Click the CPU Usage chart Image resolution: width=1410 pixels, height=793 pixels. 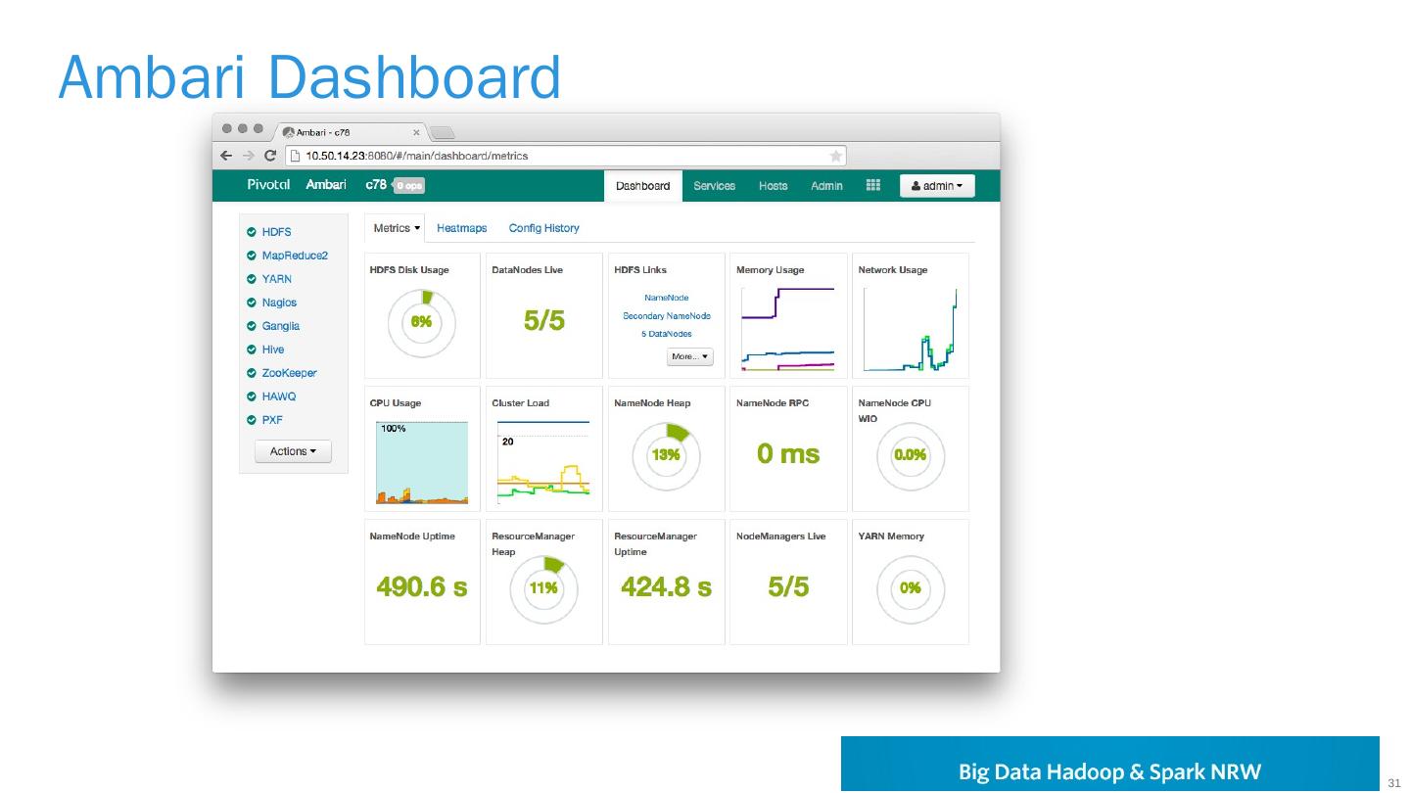point(422,463)
